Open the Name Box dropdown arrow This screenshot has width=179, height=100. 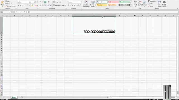point(10,12)
